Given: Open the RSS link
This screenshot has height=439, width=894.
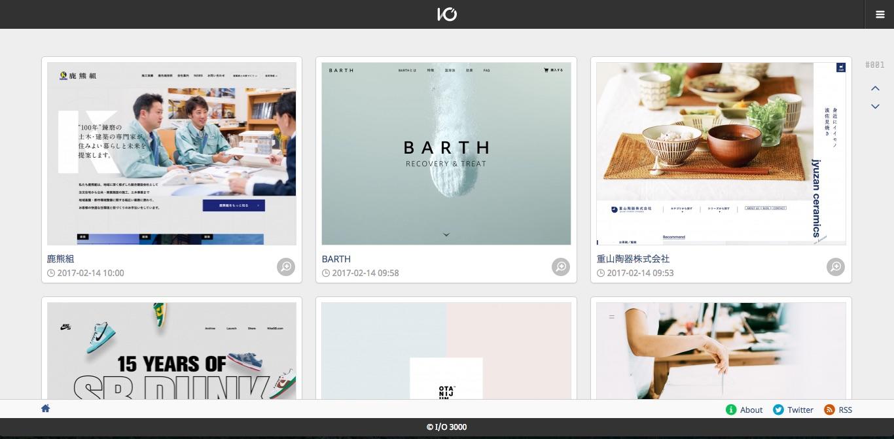Looking at the screenshot, I should tap(846, 410).
